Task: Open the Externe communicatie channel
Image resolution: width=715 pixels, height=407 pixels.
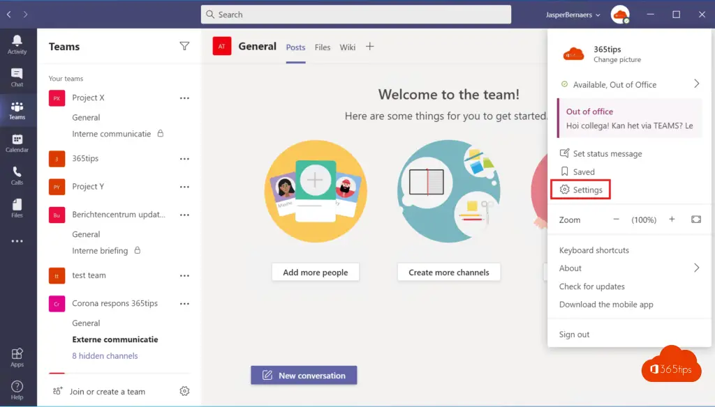Action: (115, 339)
